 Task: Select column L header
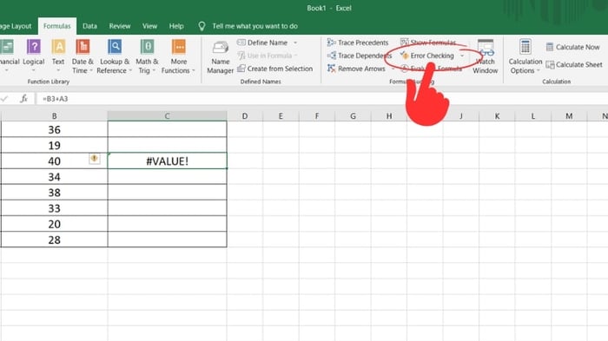533,116
